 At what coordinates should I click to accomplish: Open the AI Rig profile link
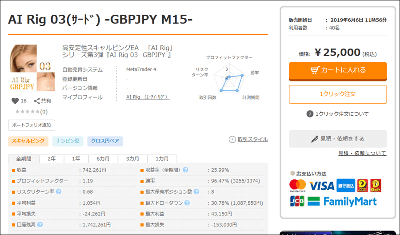[148, 97]
